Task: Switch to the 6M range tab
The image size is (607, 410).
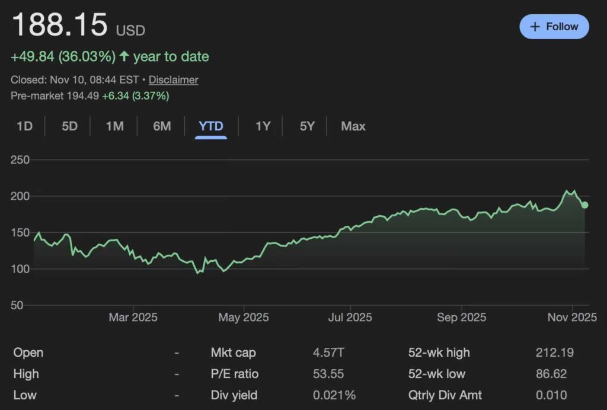Action: tap(162, 126)
